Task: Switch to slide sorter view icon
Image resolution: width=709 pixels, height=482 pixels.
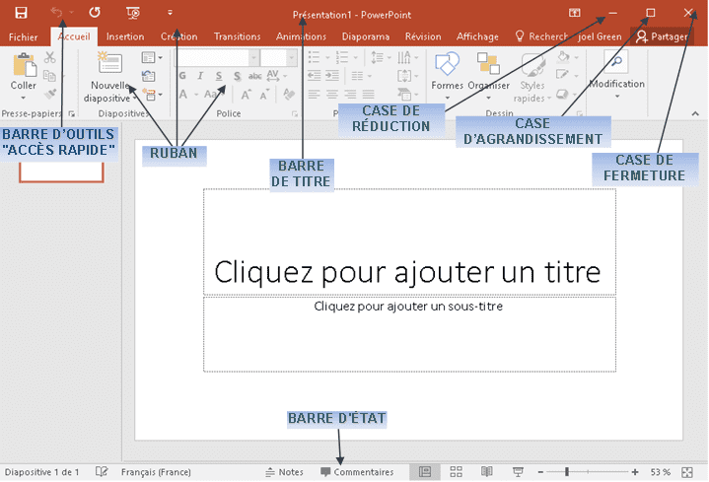Action: [457, 472]
